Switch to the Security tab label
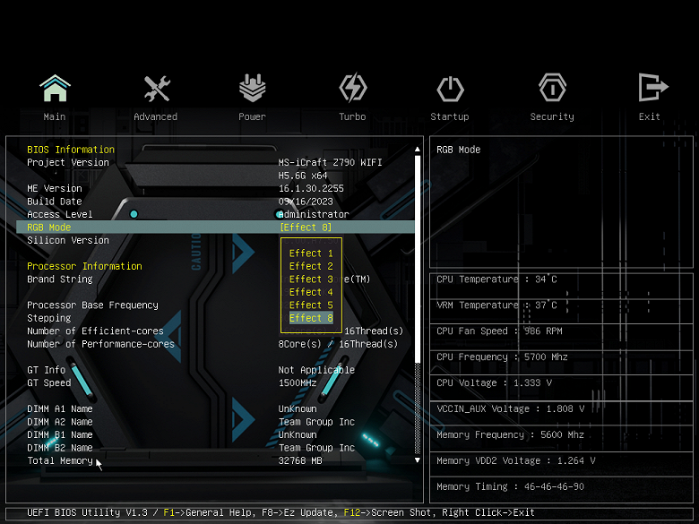The width and height of the screenshot is (699, 524). 552,116
